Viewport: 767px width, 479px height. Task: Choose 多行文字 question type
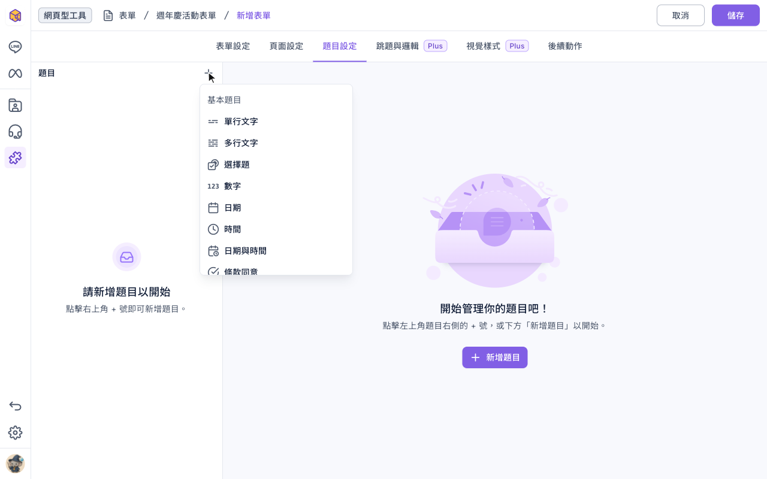pos(276,143)
